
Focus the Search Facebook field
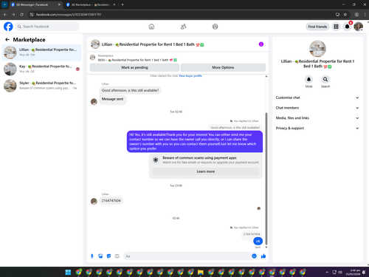tap(47, 27)
